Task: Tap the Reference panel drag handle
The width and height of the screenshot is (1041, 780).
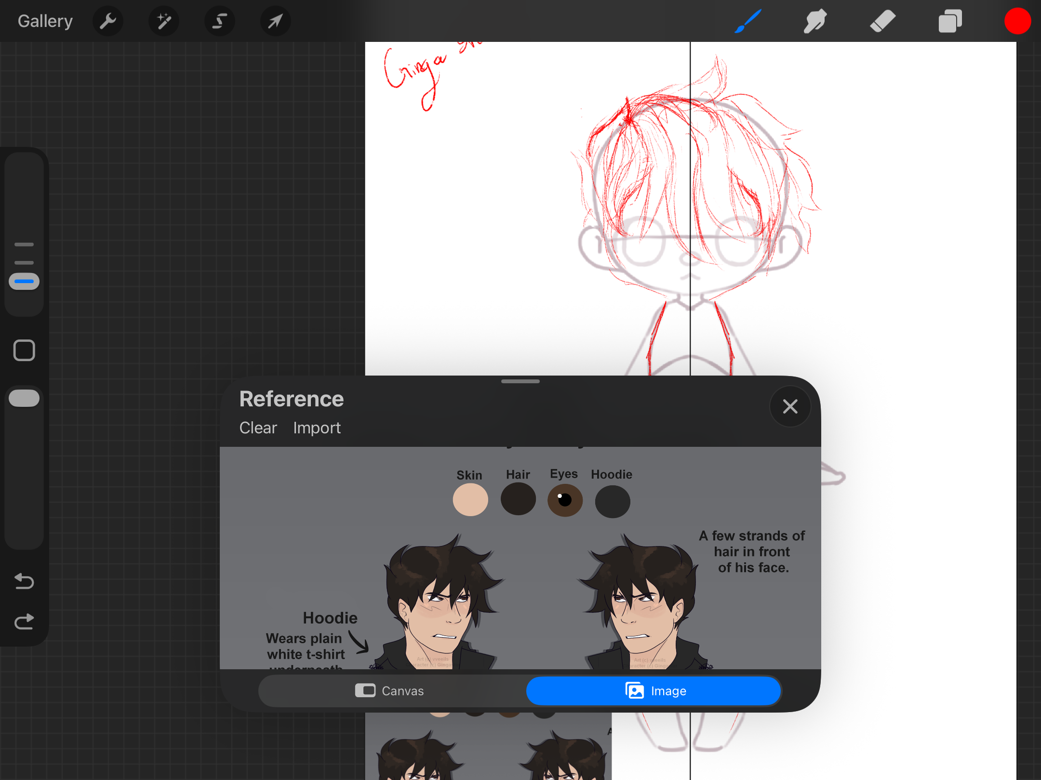Action: pyautogui.click(x=520, y=381)
